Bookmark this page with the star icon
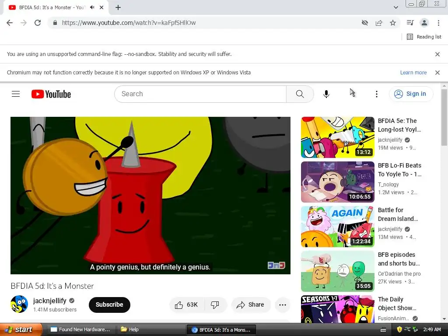Image resolution: width=448 pixels, height=336 pixels. point(393,23)
